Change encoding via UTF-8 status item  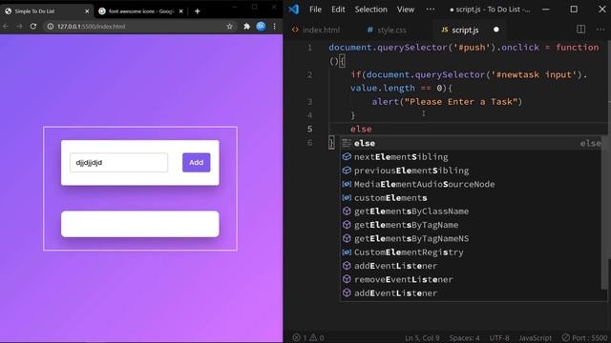click(499, 338)
